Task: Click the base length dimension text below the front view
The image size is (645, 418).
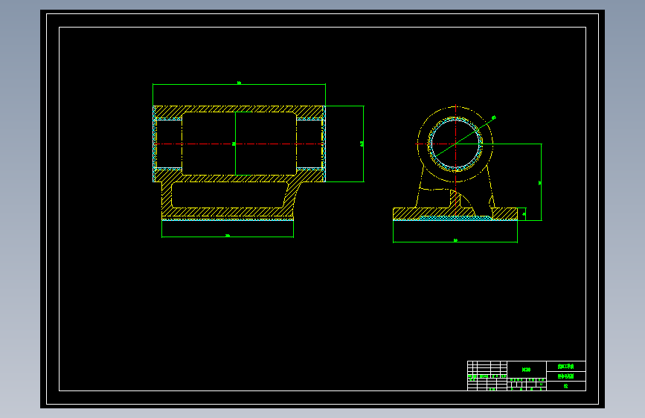Action: [228, 235]
